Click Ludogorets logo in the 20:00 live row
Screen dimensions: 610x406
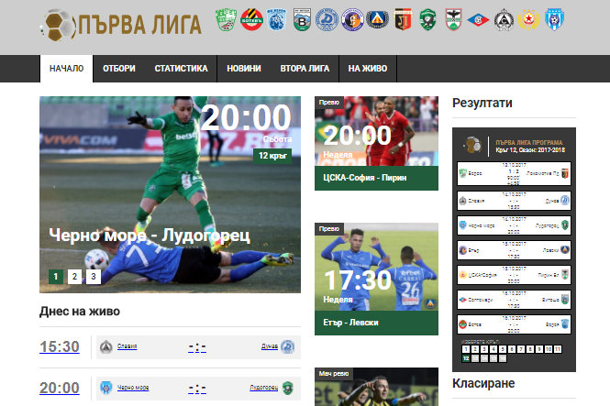click(x=288, y=388)
